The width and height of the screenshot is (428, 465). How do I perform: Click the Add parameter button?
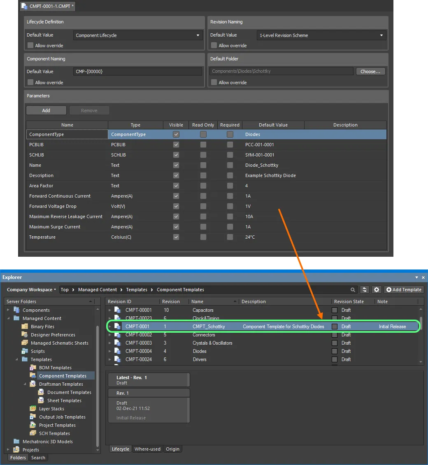46,110
